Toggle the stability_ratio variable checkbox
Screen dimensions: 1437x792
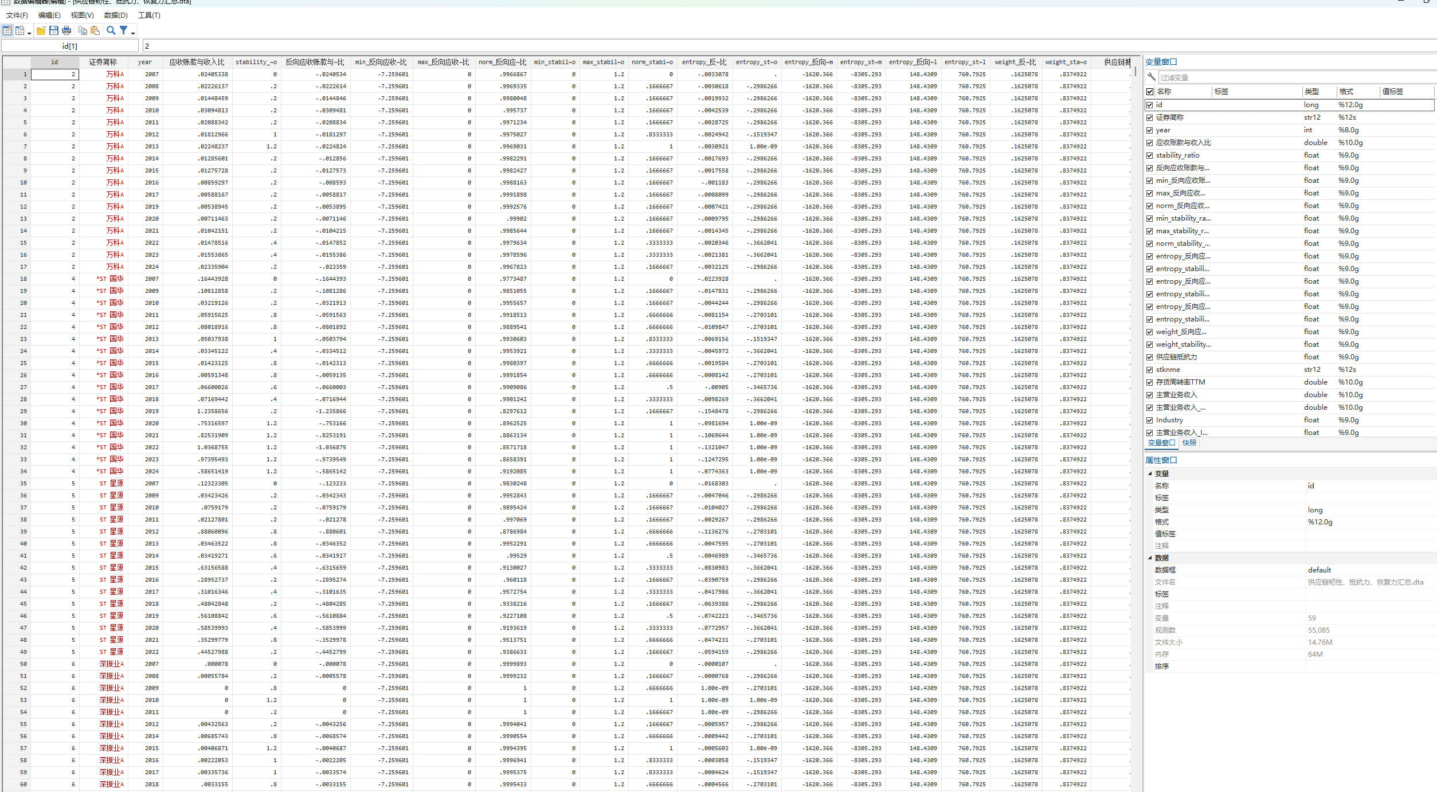click(x=1150, y=155)
